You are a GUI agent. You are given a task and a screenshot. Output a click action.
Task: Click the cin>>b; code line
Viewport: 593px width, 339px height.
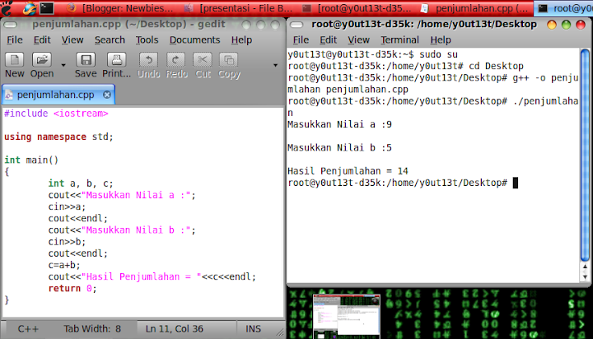(x=67, y=241)
